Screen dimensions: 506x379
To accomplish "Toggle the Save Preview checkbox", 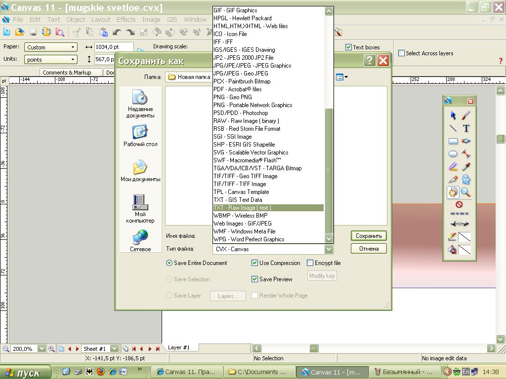I will pos(254,279).
